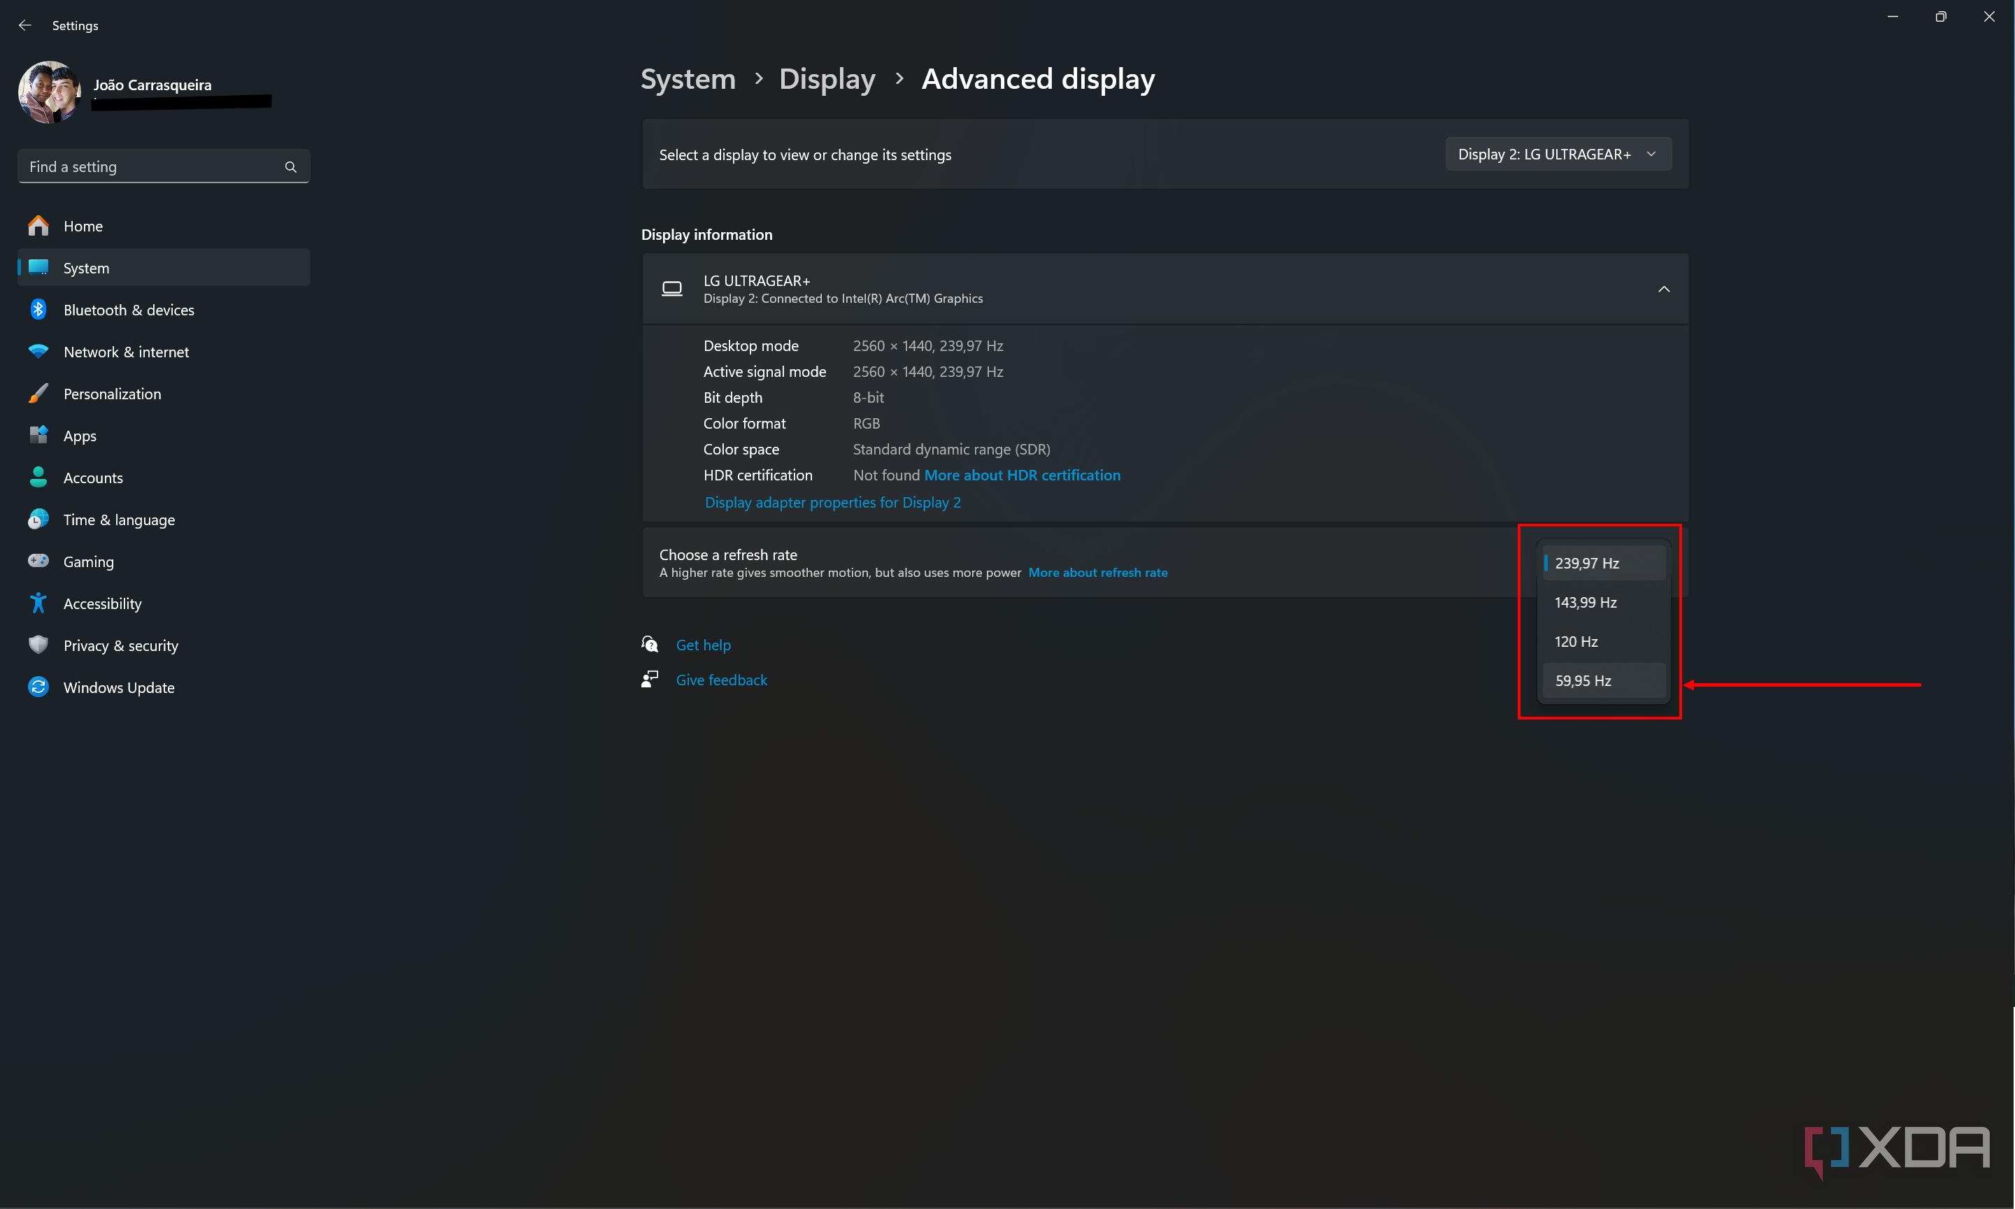Go to Privacy & security page
The image size is (2015, 1209).
coord(164,645)
